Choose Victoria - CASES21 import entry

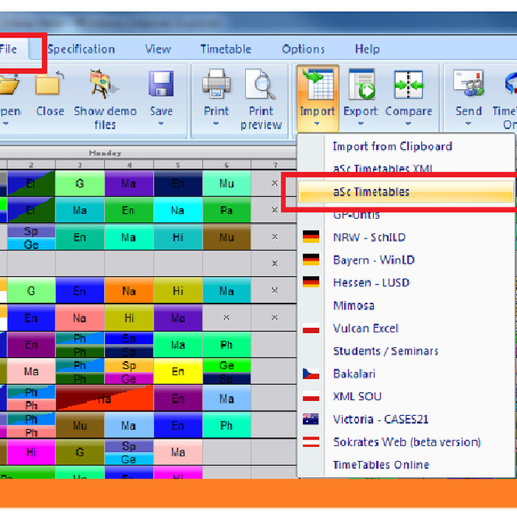click(380, 420)
